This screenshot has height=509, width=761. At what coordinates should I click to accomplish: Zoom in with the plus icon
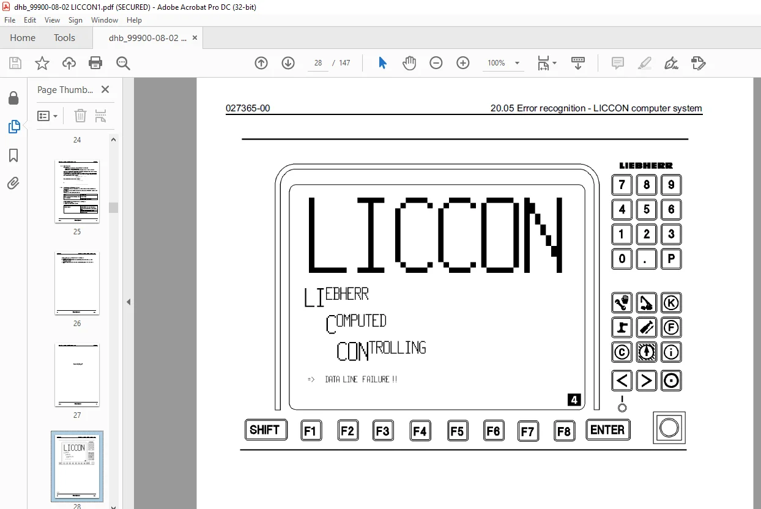[463, 63]
